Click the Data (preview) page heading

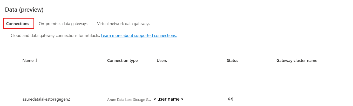24,10
